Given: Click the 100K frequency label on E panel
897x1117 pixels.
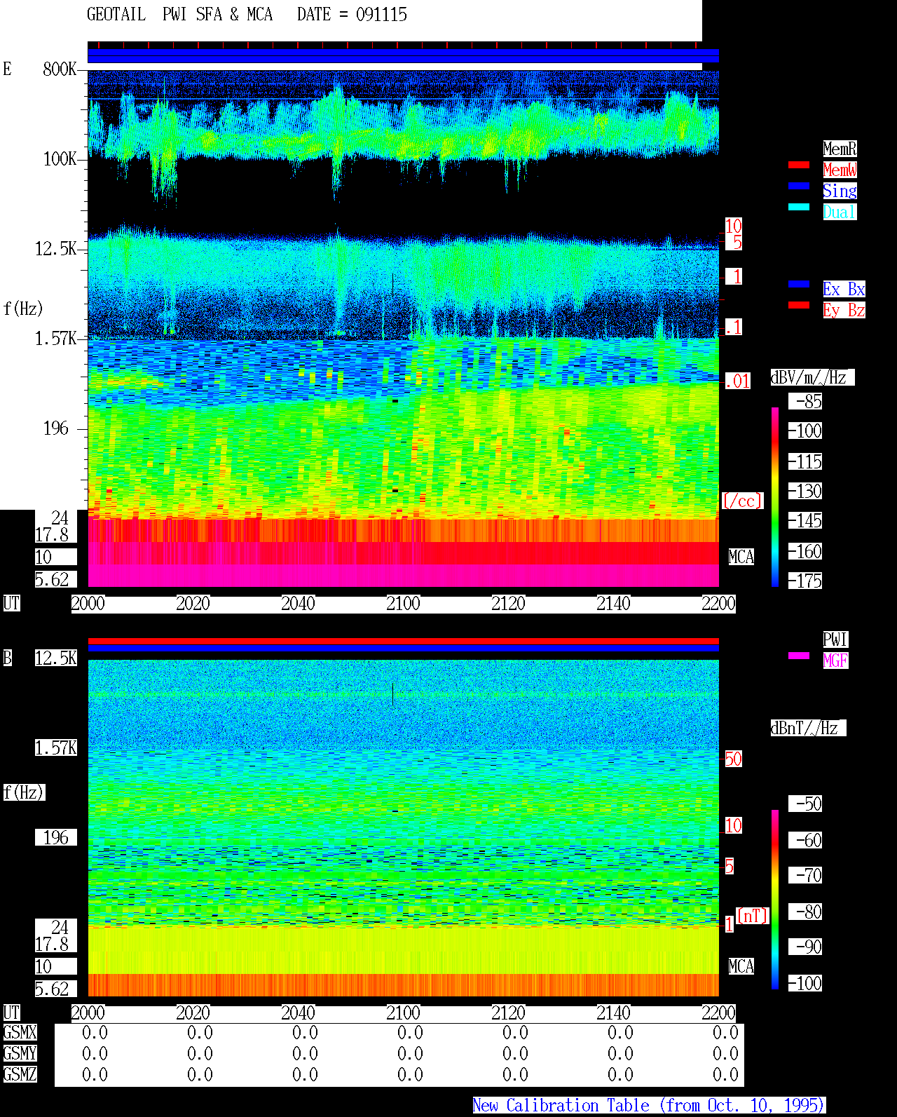Looking at the screenshot, I should click(x=60, y=159).
